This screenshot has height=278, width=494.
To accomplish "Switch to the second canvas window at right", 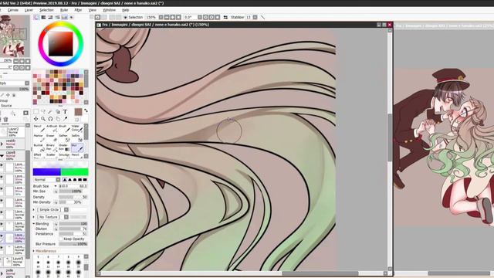I will tap(445, 25).
